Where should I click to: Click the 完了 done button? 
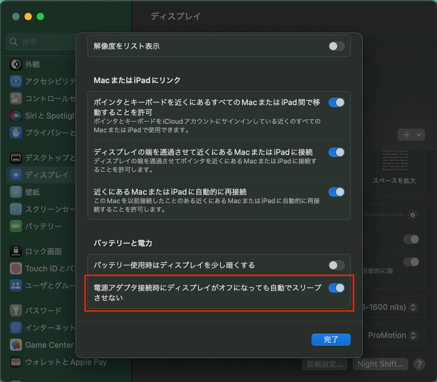pyautogui.click(x=331, y=340)
